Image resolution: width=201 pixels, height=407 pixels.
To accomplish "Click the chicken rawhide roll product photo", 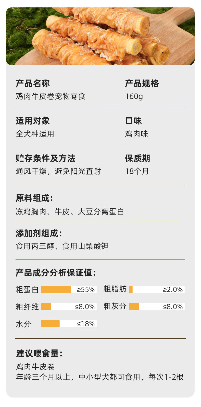I will (x=100, y=36).
